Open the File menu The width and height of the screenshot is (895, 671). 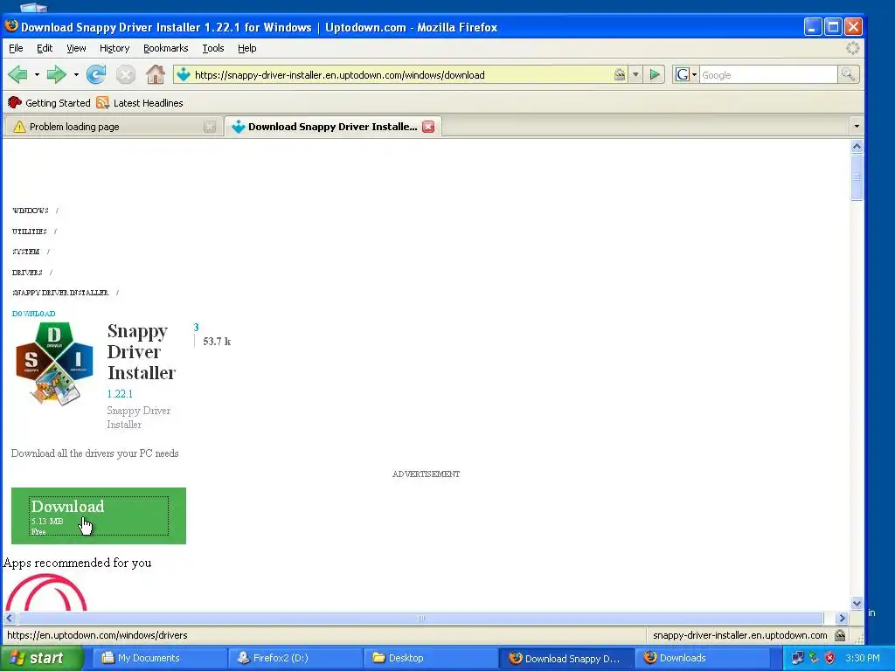click(16, 49)
